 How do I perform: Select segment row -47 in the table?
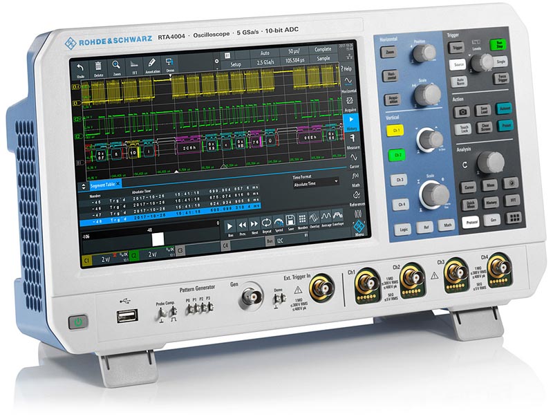tap(169, 209)
